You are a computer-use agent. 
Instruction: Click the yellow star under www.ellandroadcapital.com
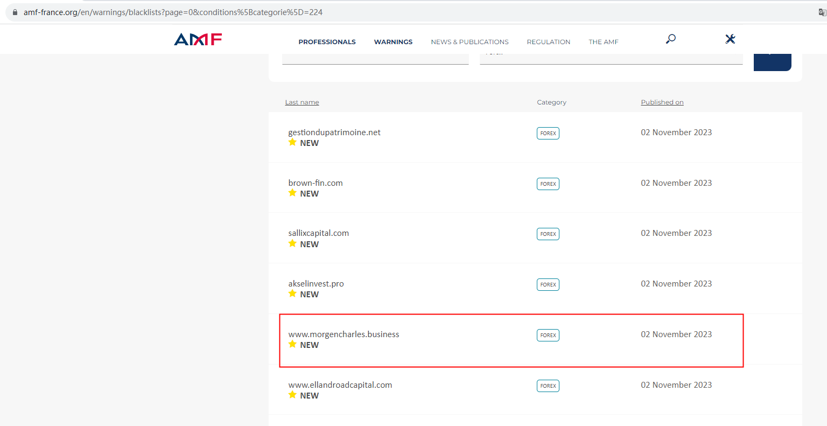pos(292,395)
